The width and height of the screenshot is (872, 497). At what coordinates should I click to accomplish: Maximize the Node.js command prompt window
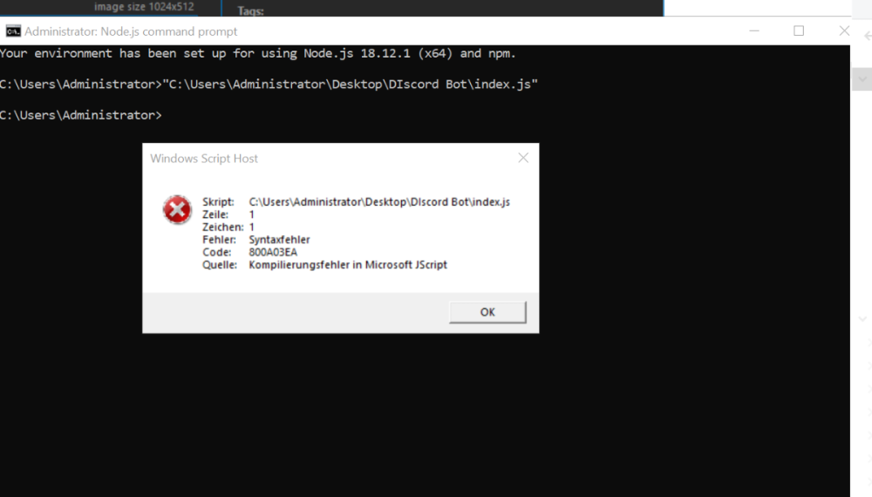click(799, 31)
